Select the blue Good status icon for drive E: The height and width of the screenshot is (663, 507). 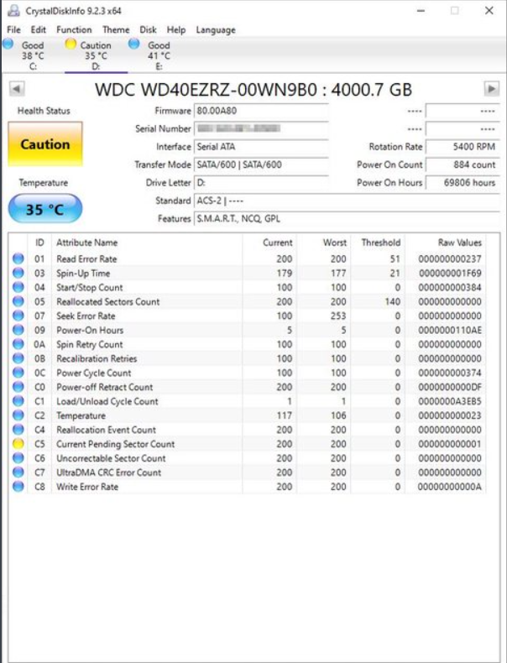click(x=133, y=44)
